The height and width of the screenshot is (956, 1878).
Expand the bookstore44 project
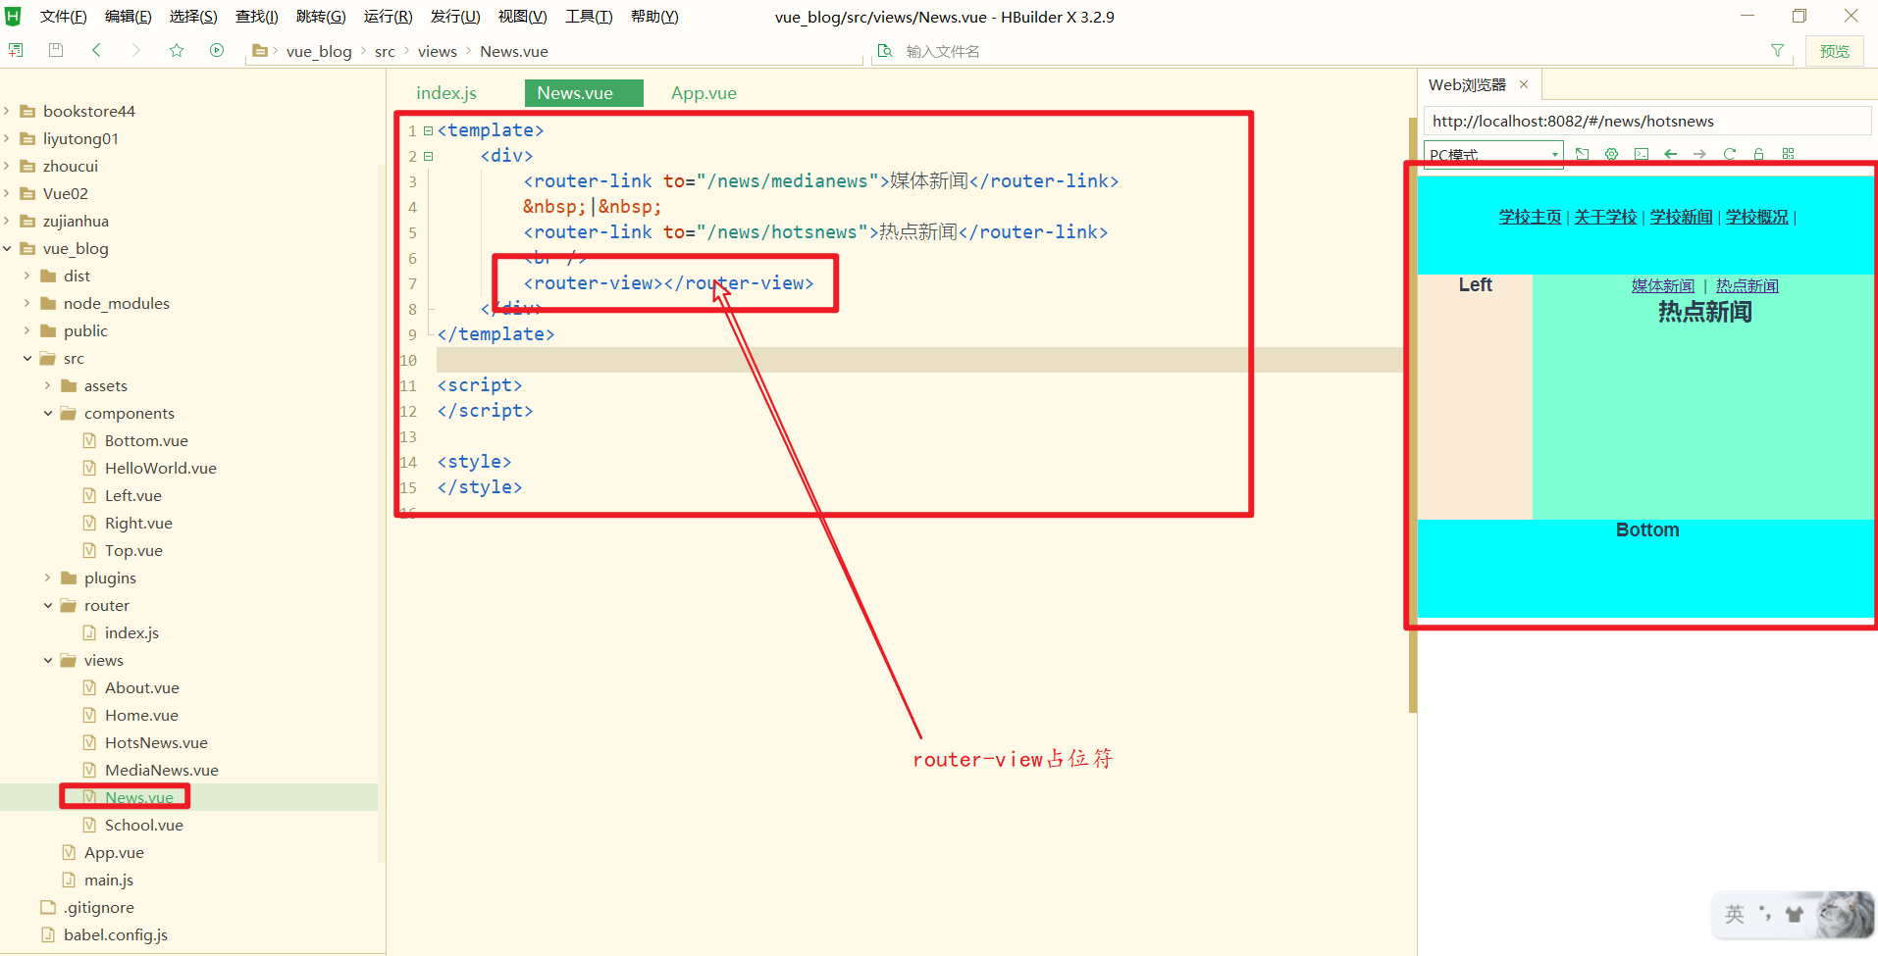[x=7, y=111]
